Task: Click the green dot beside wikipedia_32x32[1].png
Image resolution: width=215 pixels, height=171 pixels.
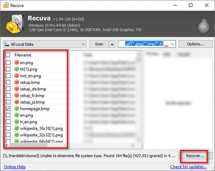Action: 16,135
